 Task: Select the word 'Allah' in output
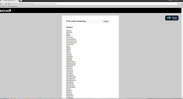click(x=68, y=34)
